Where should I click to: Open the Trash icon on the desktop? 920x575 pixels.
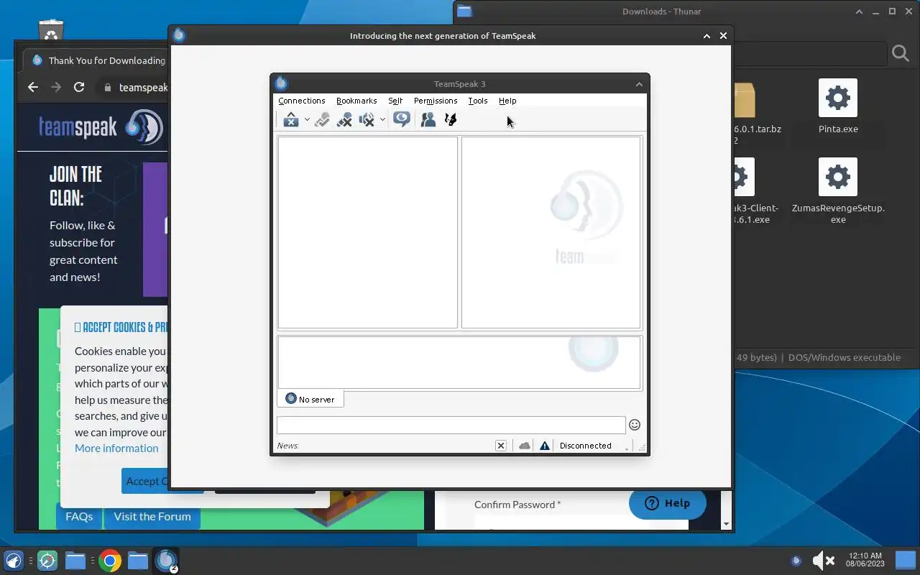(x=51, y=31)
